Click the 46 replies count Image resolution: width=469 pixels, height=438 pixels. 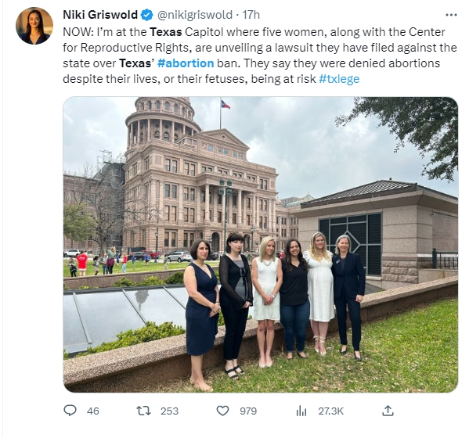pyautogui.click(x=93, y=411)
